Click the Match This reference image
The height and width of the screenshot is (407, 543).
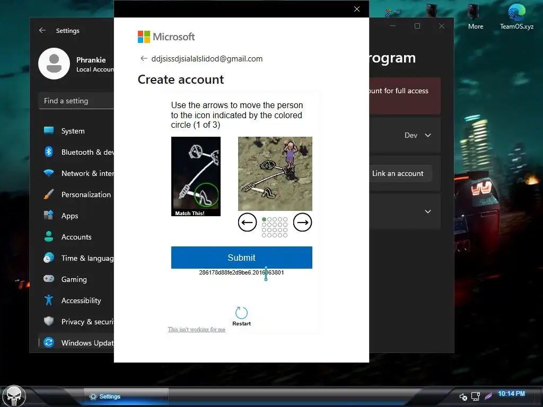[x=196, y=176]
